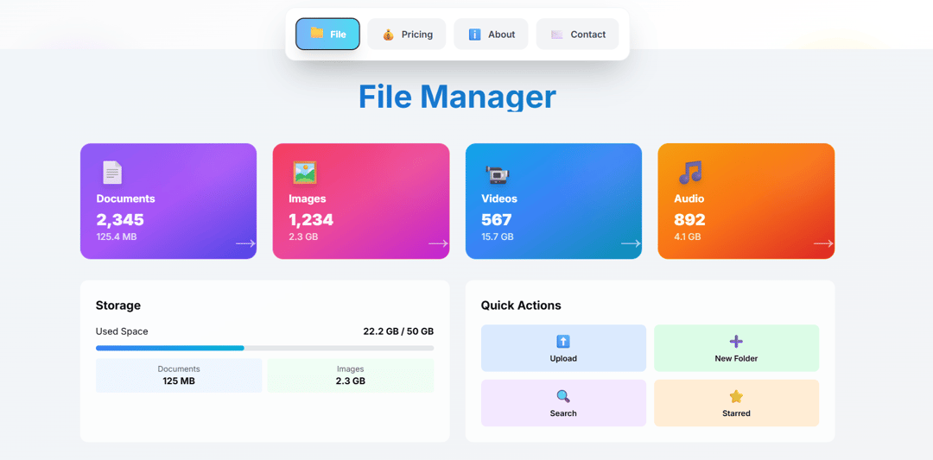Image resolution: width=933 pixels, height=460 pixels.
Task: Click the 'Used Space' label
Action: click(x=122, y=331)
